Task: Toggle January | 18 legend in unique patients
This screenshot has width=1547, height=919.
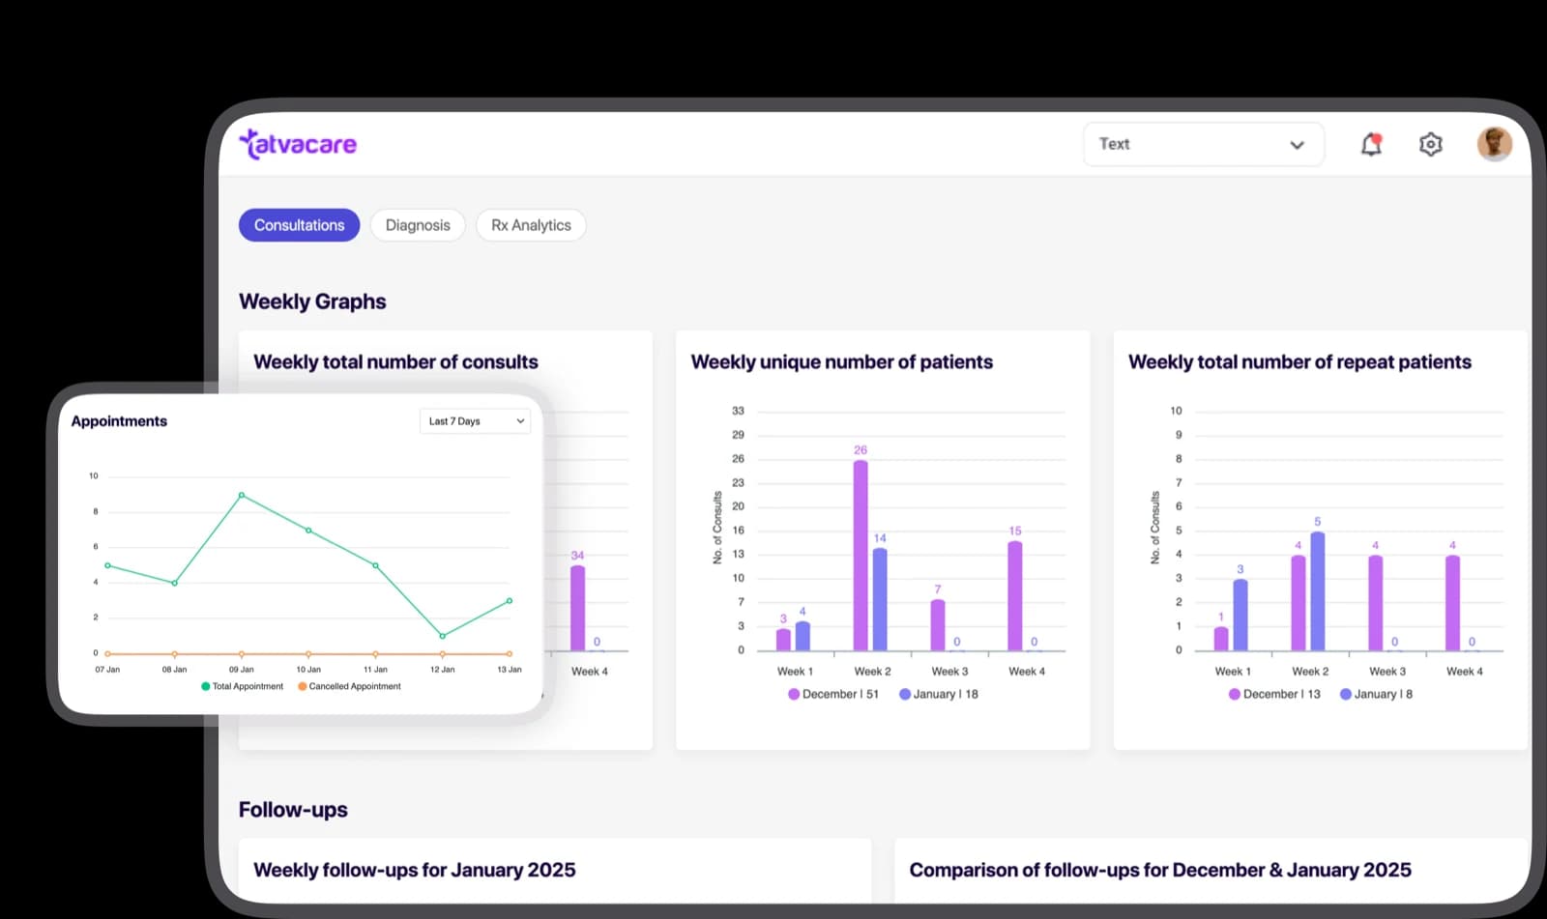Action: coord(938,694)
